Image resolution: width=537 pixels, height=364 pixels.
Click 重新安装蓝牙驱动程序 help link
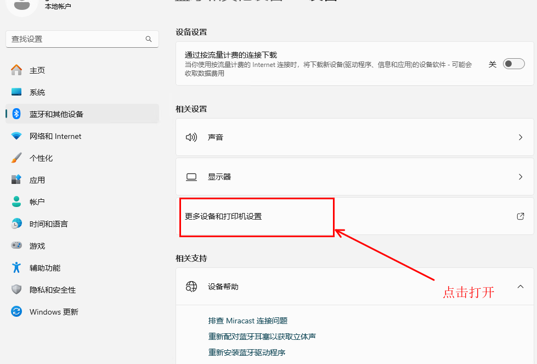tap(247, 352)
